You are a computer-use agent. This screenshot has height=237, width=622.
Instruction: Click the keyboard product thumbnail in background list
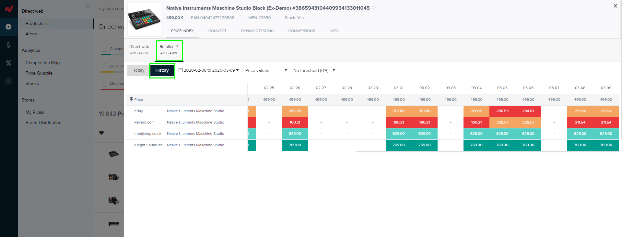114,224
